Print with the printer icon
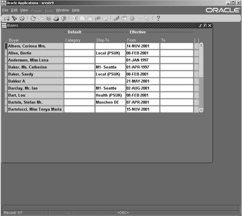 tap(56, 18)
